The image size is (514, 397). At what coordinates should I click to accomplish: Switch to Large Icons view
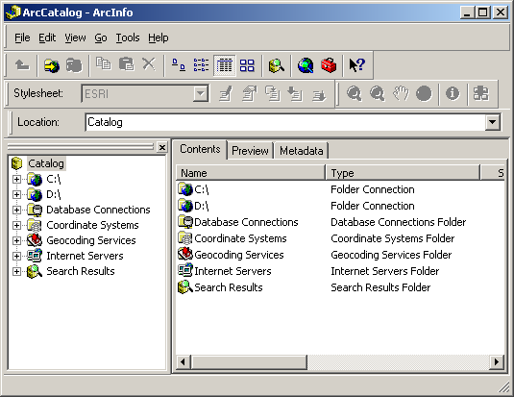pyautogui.click(x=179, y=65)
